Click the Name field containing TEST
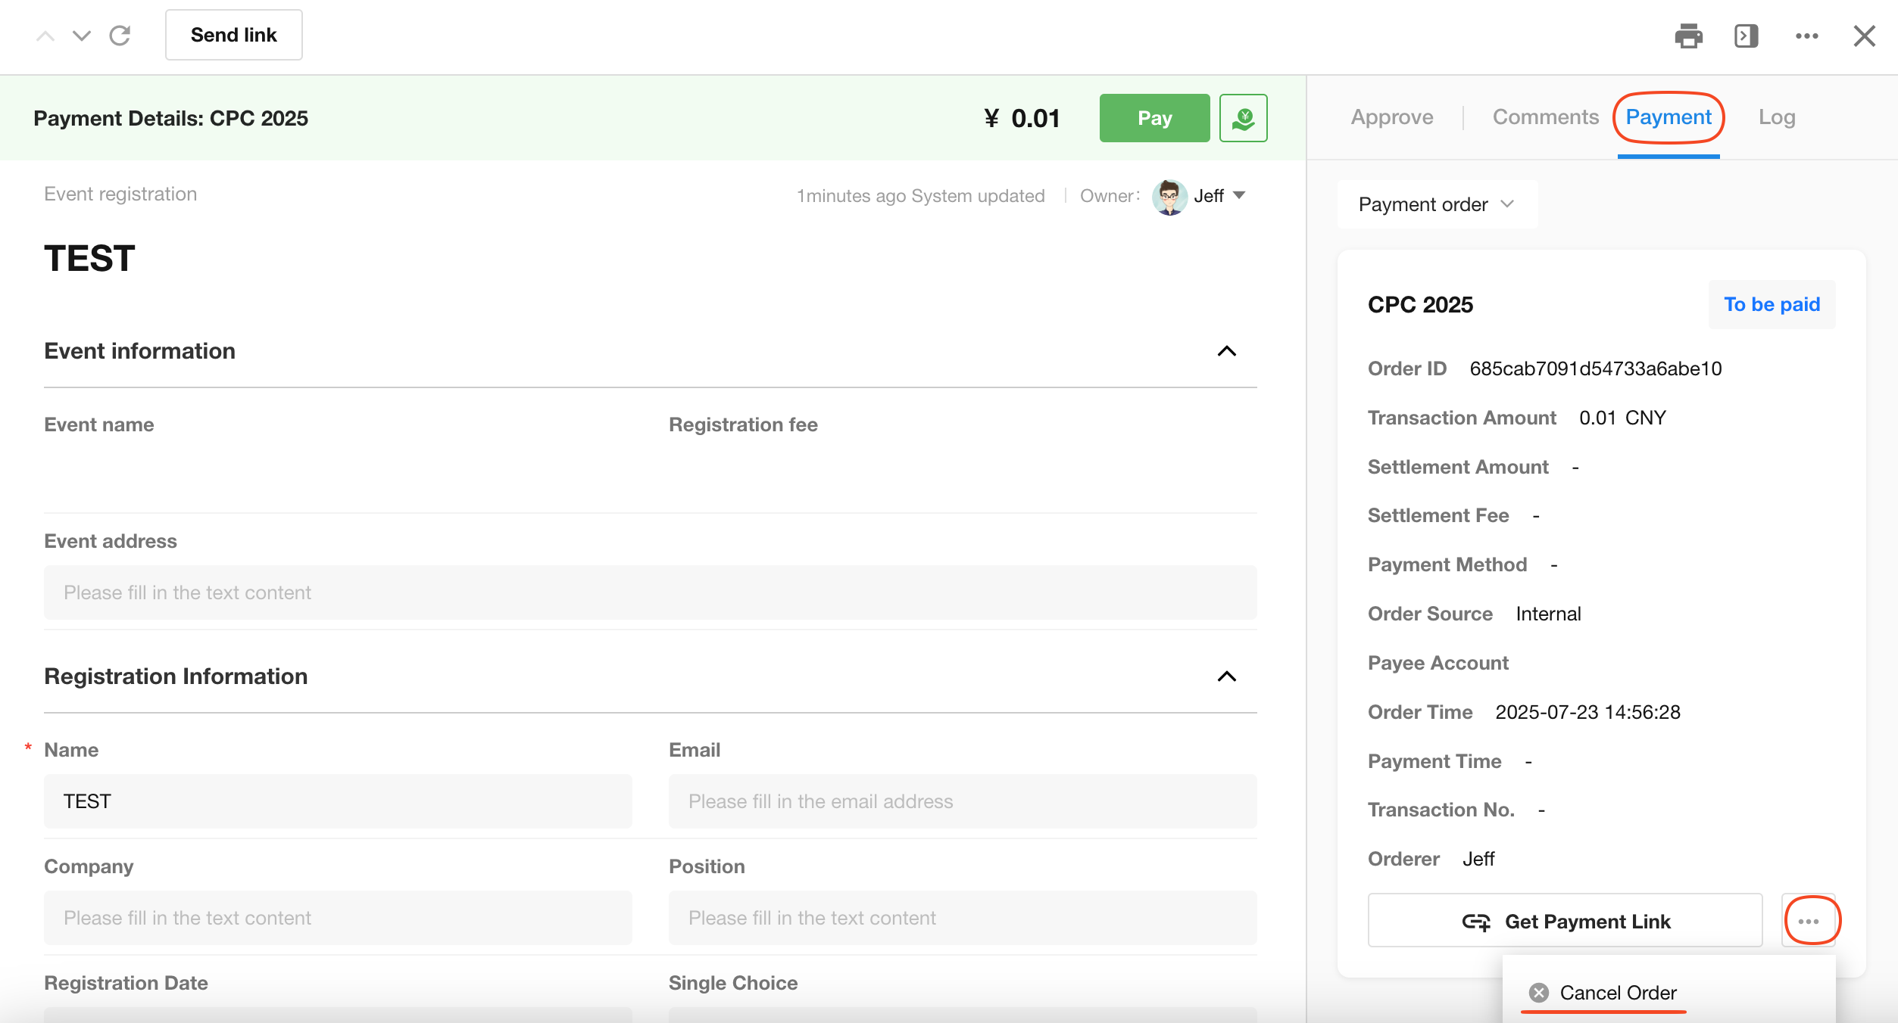1898x1023 pixels. coord(338,801)
